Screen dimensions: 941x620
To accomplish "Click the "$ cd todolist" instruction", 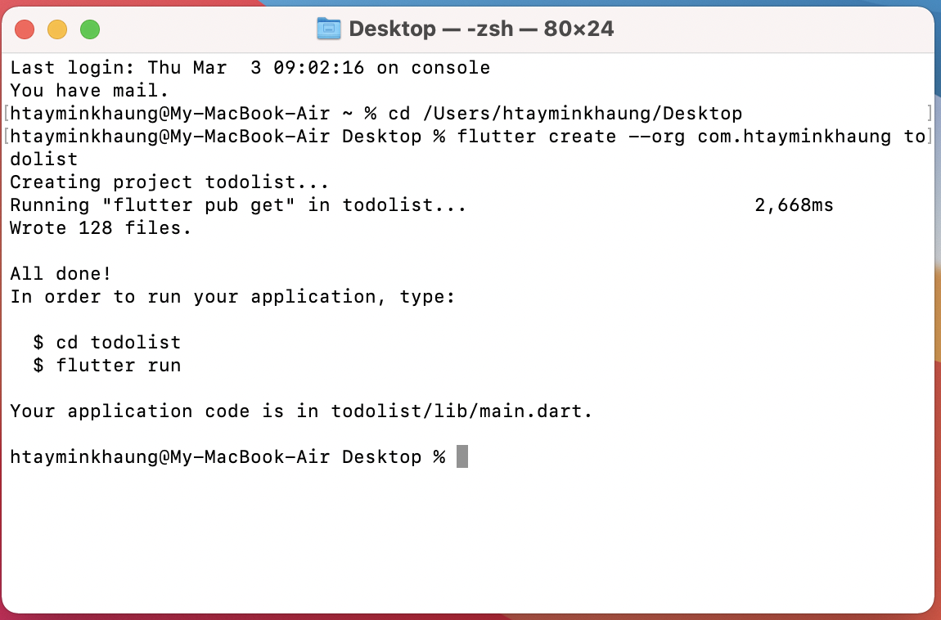I will (106, 343).
